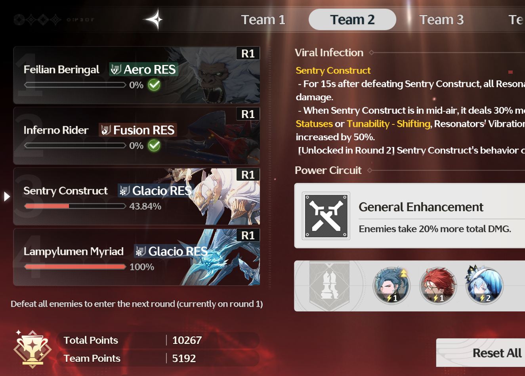Expand the Power Circuit section marker

[370, 170]
